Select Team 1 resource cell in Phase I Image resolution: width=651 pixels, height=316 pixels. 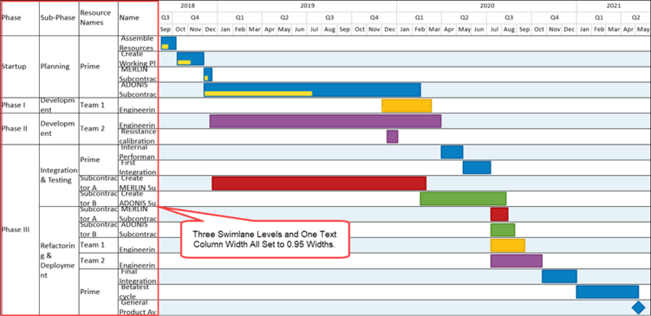(98, 105)
